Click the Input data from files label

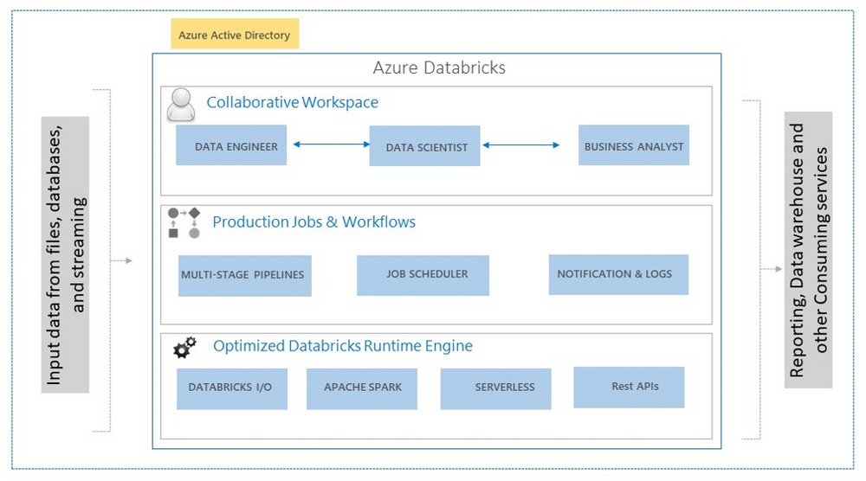65,255
